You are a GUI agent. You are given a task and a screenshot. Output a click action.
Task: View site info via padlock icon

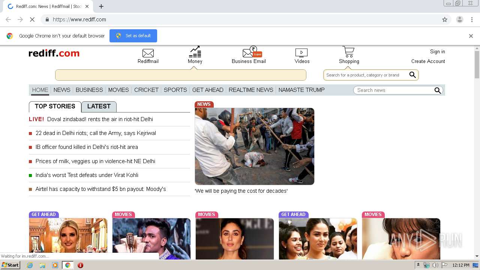pos(47,19)
